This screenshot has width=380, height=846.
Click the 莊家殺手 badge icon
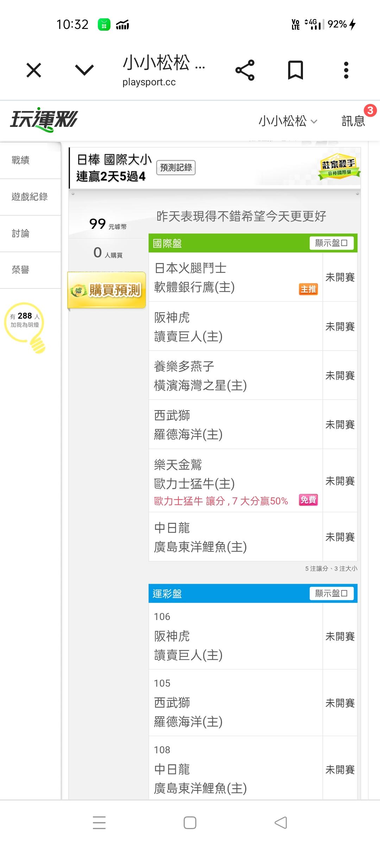tap(339, 167)
